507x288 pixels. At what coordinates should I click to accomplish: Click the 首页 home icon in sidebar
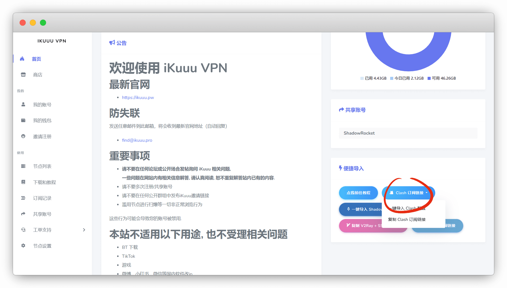[22, 59]
